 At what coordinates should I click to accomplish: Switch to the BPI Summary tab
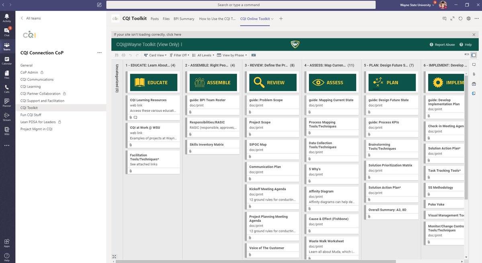pyautogui.click(x=184, y=18)
